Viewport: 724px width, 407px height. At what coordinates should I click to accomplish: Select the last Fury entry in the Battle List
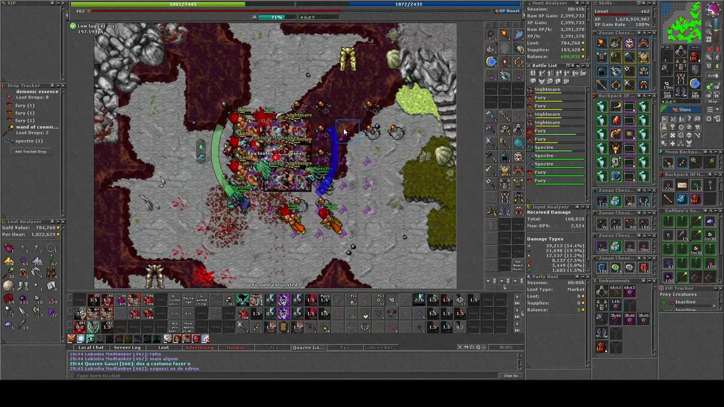(556, 180)
